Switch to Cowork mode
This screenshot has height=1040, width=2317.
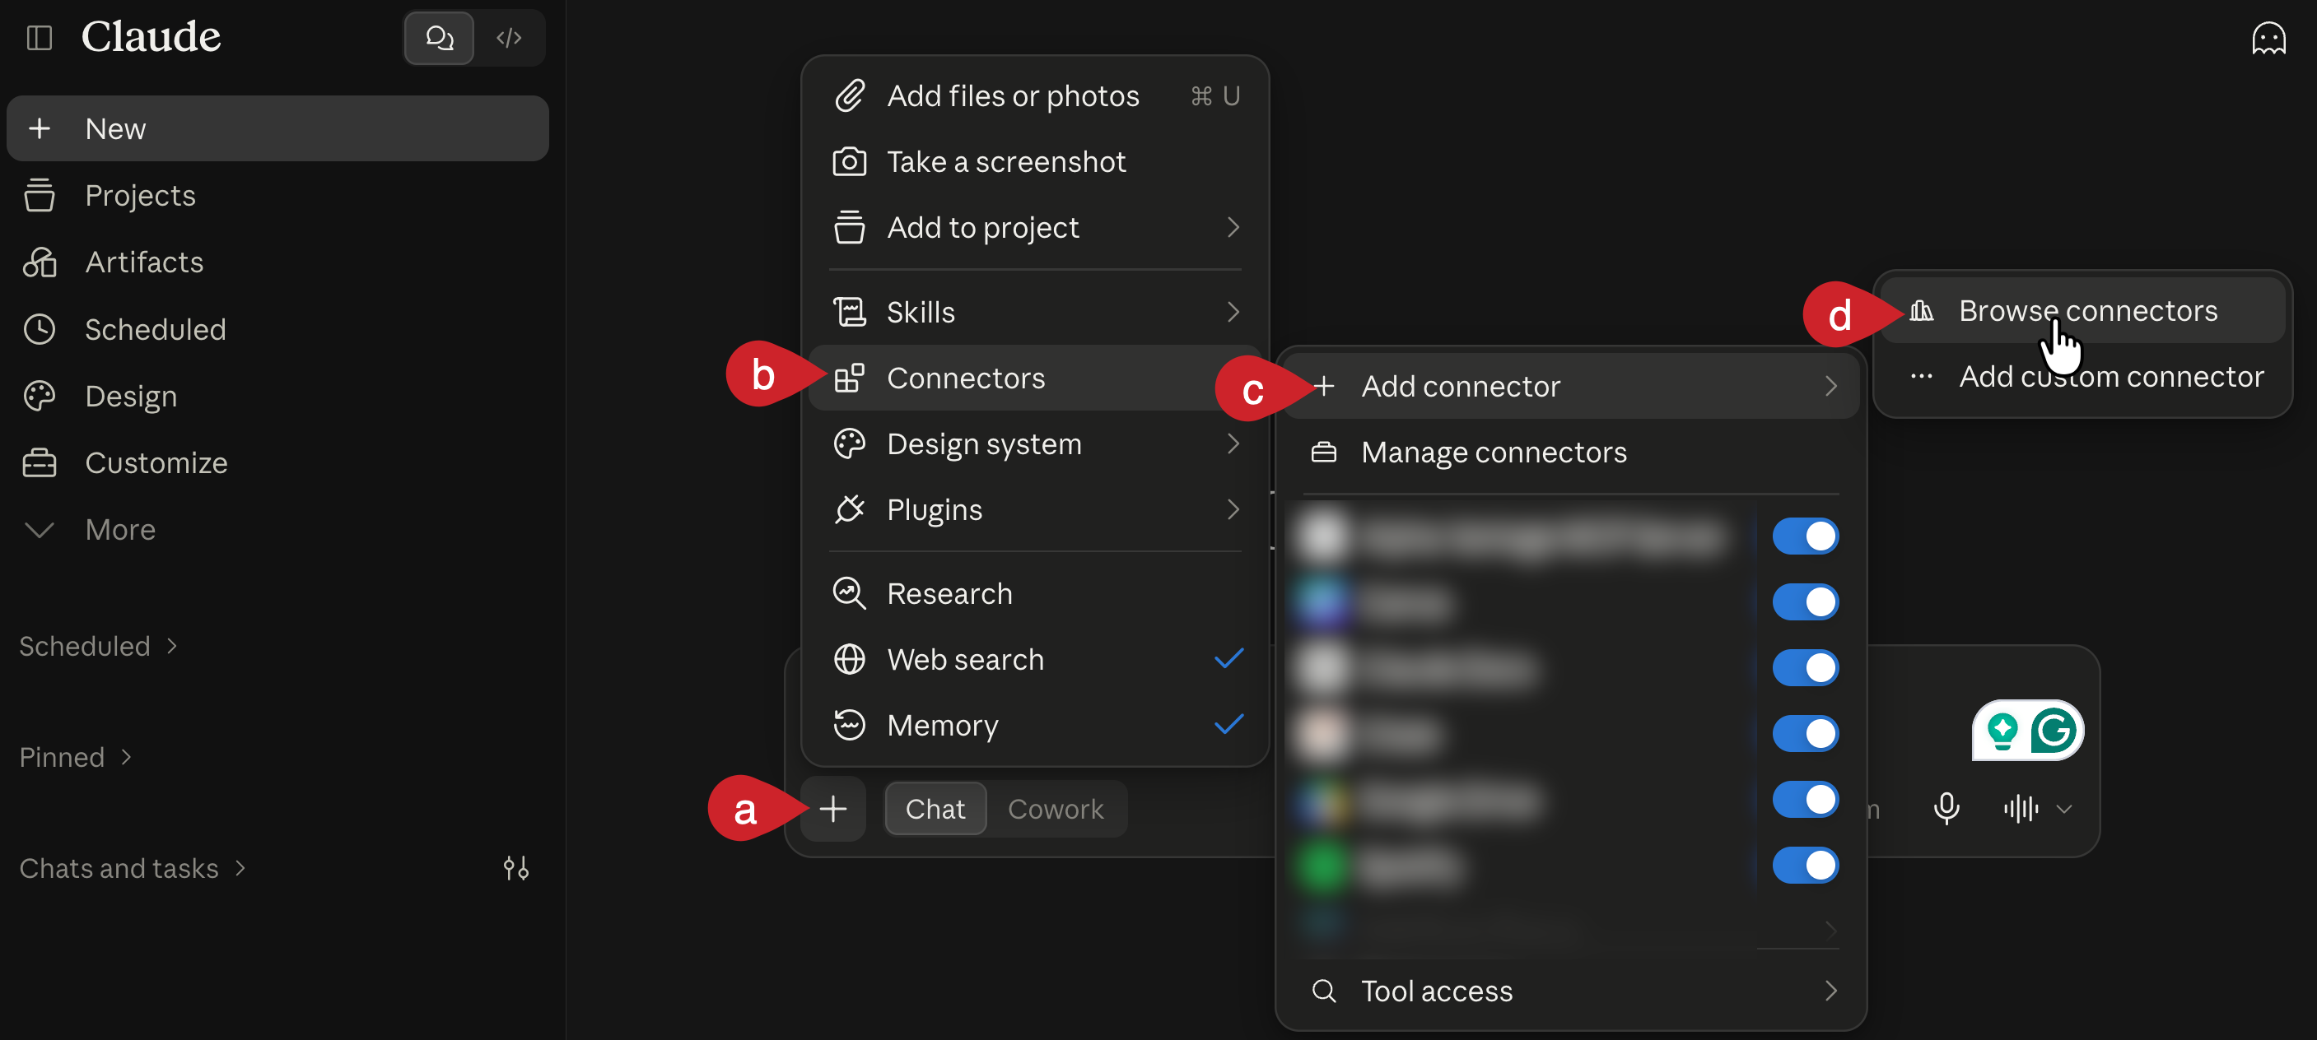(1055, 809)
